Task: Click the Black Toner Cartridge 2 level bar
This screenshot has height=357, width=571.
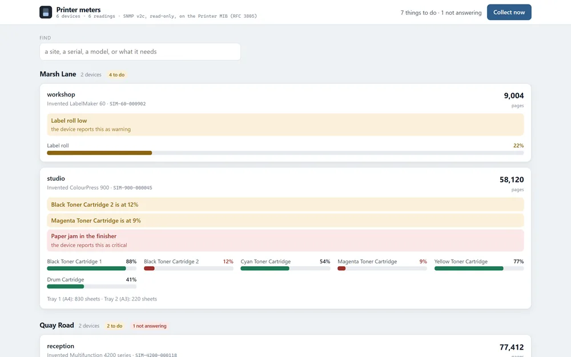Action: click(188, 268)
